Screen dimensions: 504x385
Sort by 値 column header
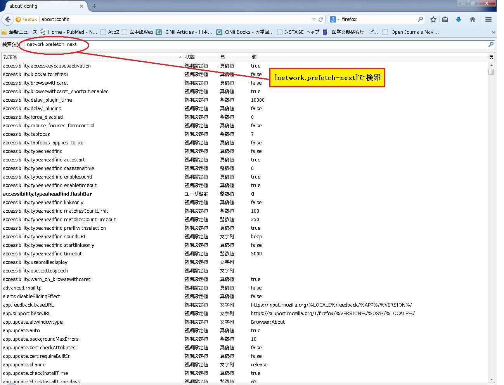click(369, 57)
